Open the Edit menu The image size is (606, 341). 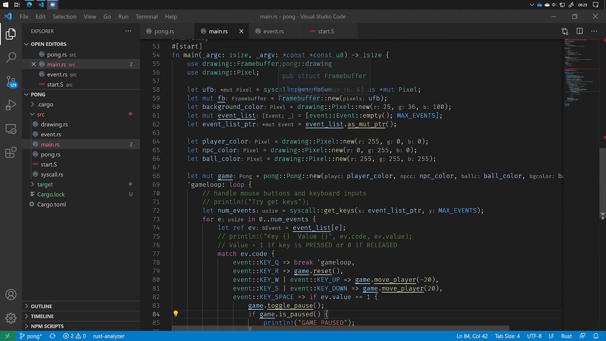40,17
